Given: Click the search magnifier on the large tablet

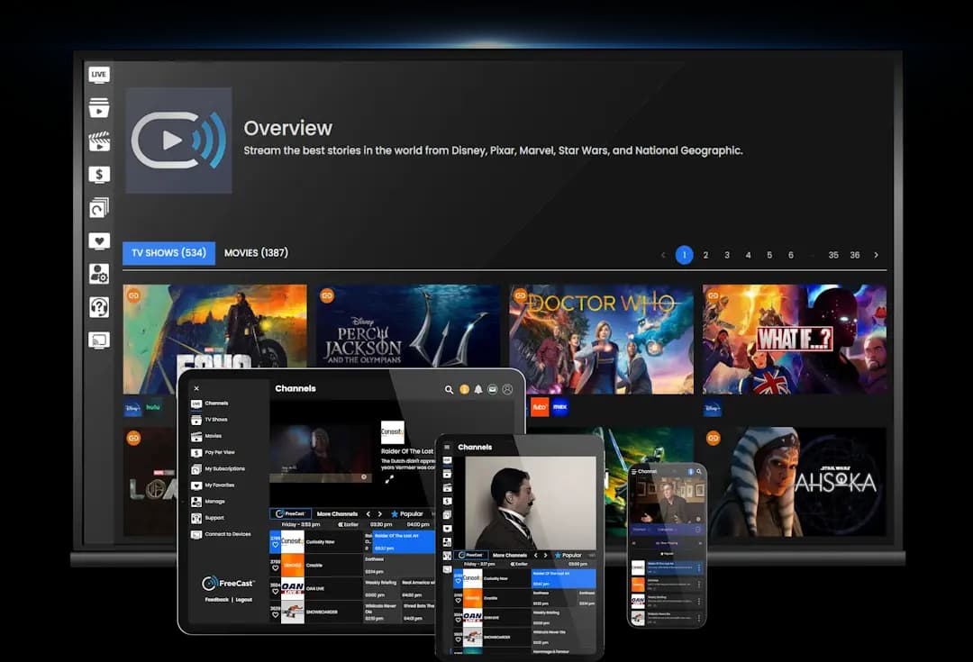Looking at the screenshot, I should point(449,390).
